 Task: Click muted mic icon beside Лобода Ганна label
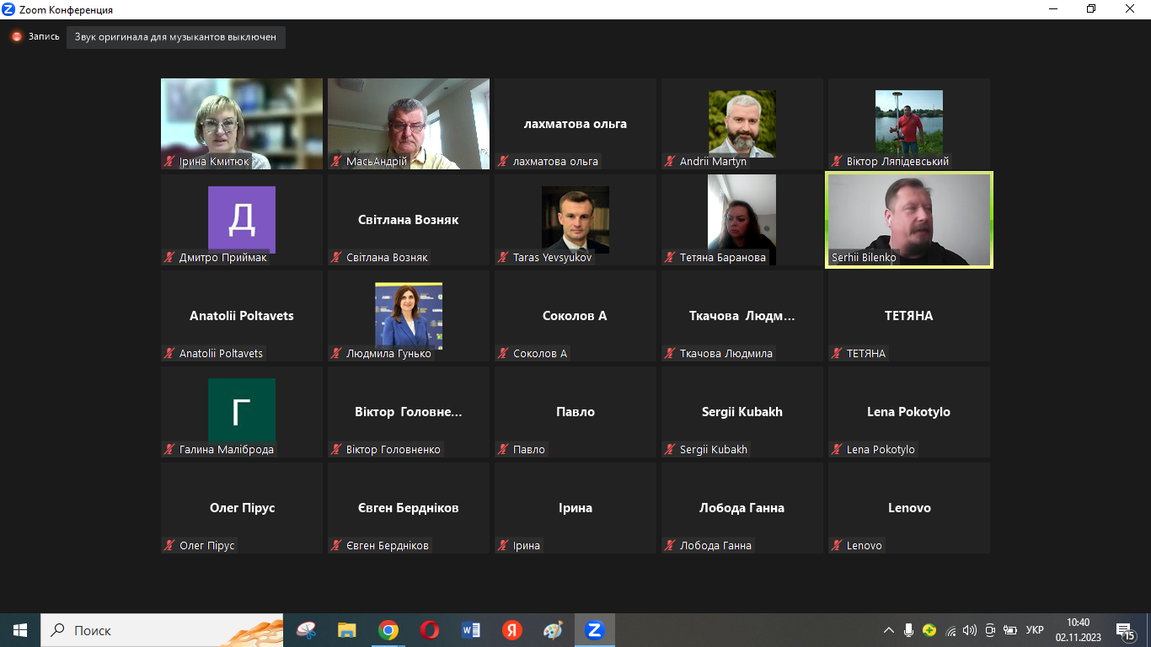pos(670,546)
